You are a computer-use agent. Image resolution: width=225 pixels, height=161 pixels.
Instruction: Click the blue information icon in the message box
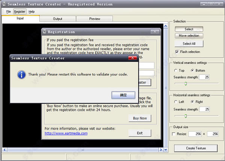[21, 74]
